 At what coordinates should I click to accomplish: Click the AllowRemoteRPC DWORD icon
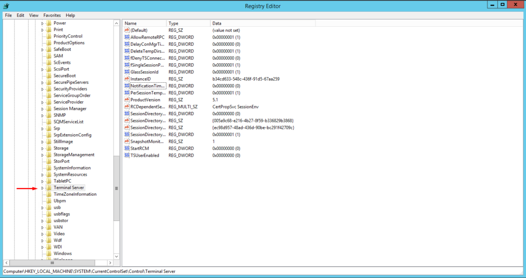127,38
